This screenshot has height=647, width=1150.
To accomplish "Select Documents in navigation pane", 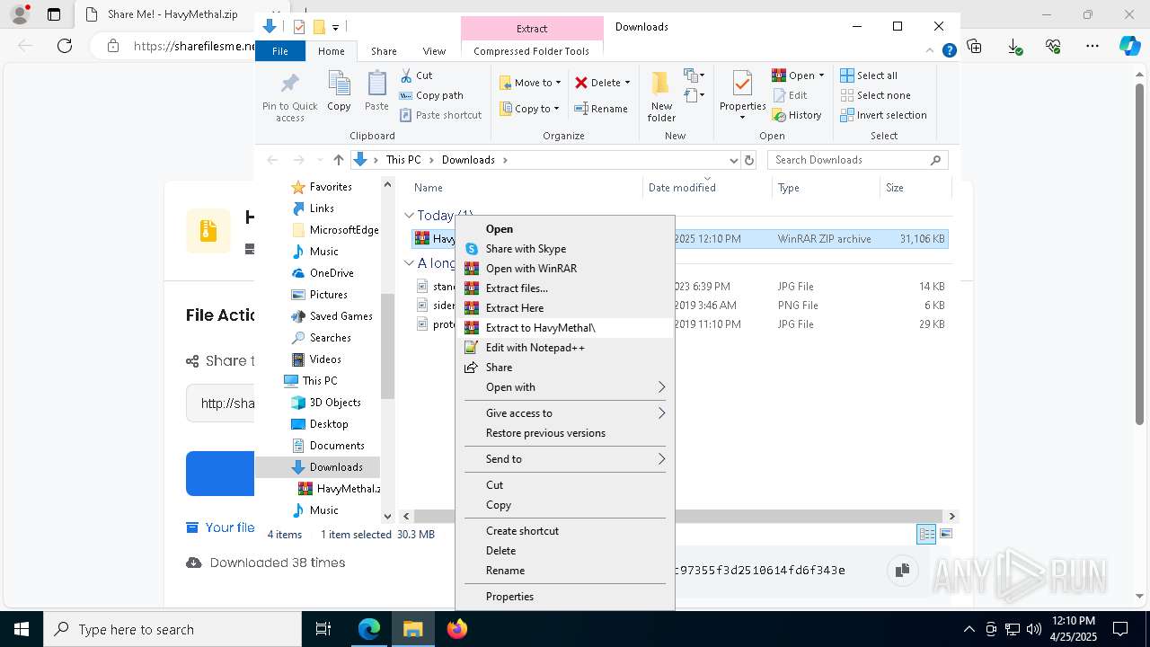I will coord(337,446).
